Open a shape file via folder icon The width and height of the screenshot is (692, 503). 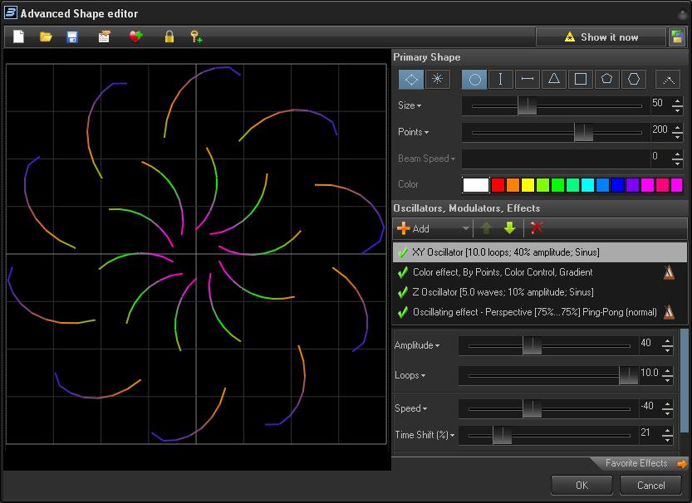[46, 37]
